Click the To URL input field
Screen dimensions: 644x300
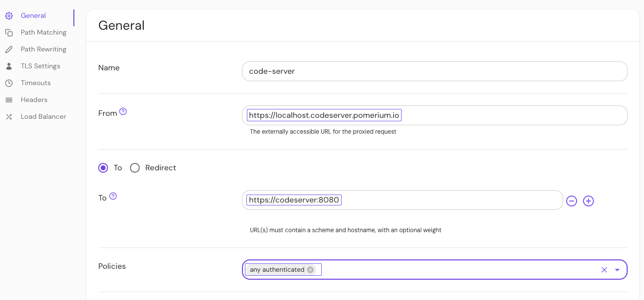click(x=403, y=200)
